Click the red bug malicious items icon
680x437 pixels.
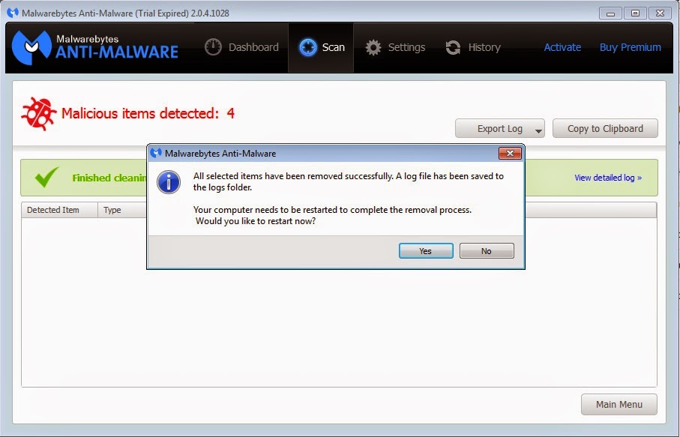pos(38,114)
